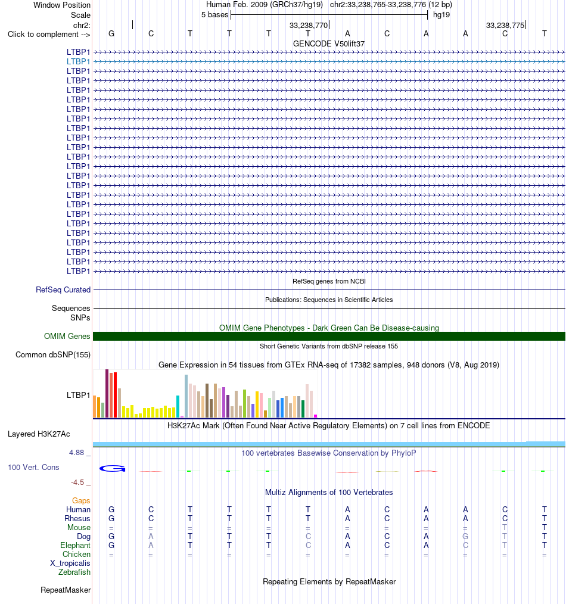Click the cyan bar in GTEx expression chart
Screen dimensions: 566x604
[x=178, y=406]
